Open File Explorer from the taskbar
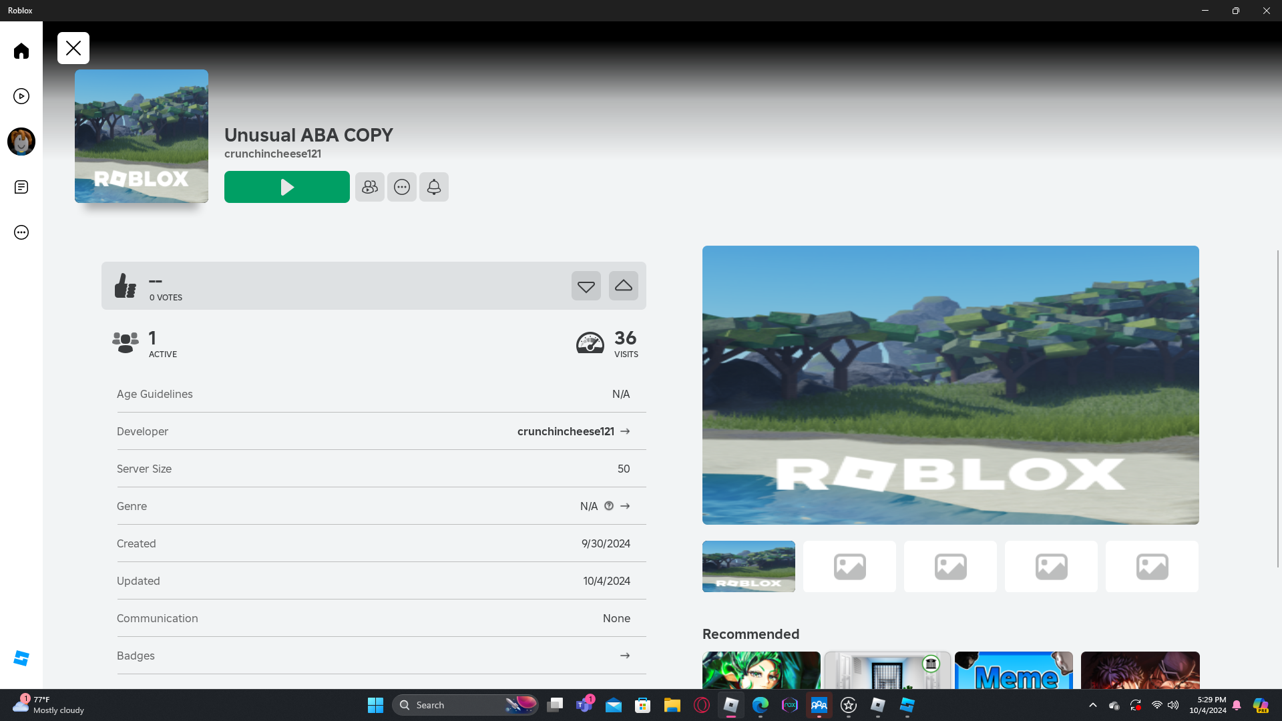Viewport: 1282px width, 721px height. tap(672, 705)
